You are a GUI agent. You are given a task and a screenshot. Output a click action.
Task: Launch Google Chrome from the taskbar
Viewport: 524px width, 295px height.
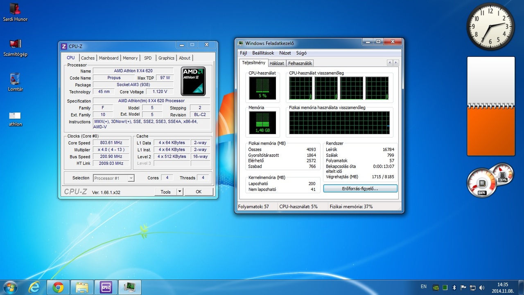coord(58,288)
